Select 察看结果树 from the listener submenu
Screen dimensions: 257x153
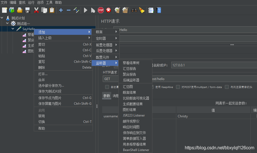tap(131, 63)
